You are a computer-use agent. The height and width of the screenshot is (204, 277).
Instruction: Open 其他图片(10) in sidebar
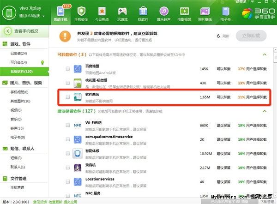coord(20,101)
